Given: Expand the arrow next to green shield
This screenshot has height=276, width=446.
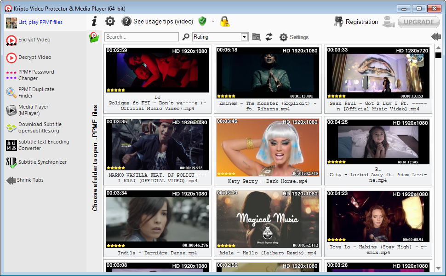Looking at the screenshot, I should (213, 21).
